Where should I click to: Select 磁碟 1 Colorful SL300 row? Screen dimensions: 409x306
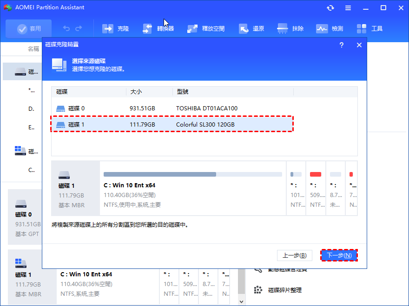172,124
